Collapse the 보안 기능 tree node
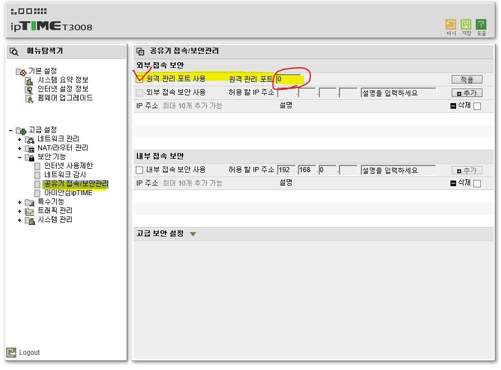501x370 pixels. click(x=20, y=157)
